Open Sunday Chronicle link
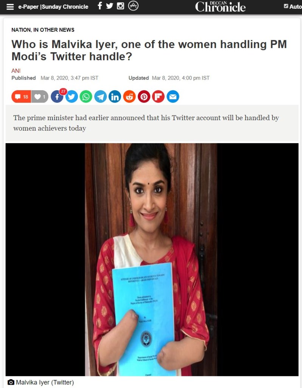 click(x=65, y=7)
